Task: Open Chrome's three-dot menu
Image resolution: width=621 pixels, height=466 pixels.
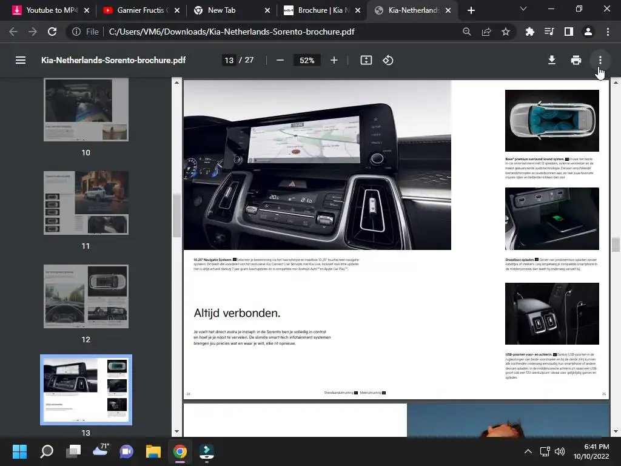Action: coord(608,32)
